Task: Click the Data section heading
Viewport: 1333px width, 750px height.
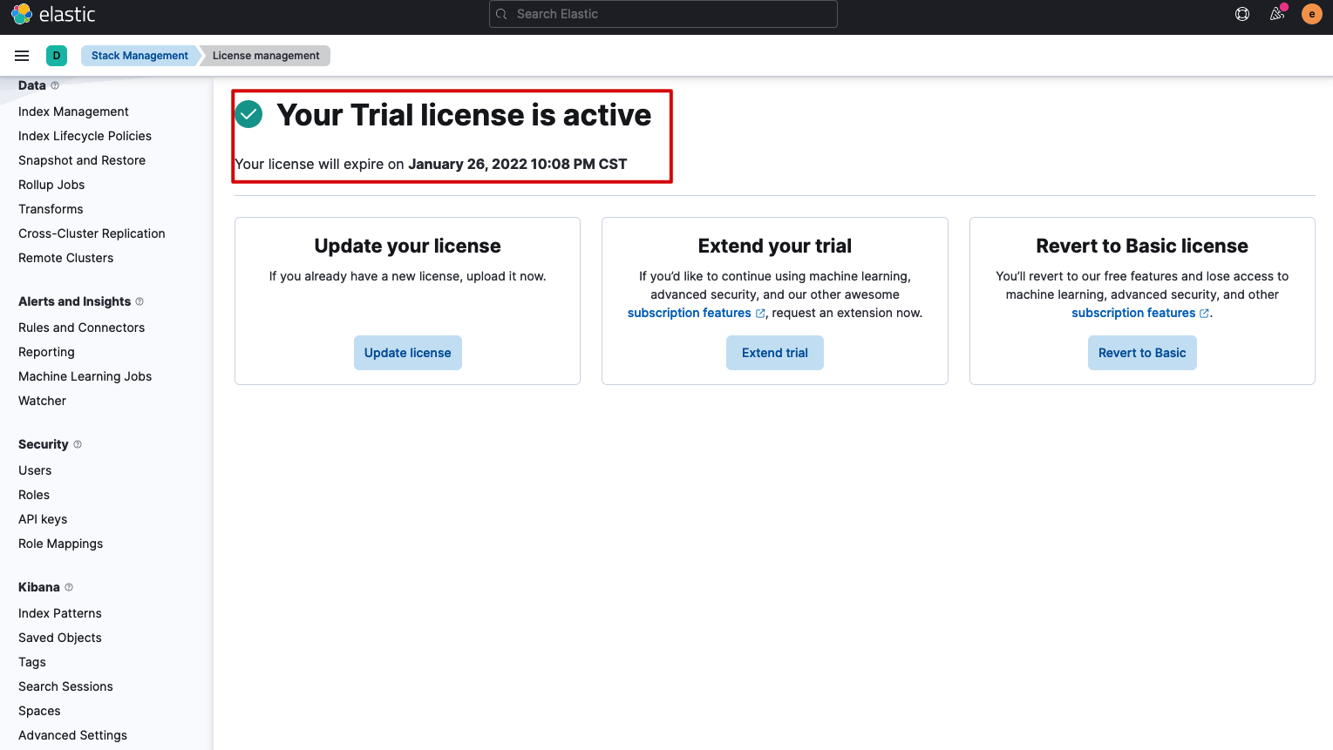Action: click(x=32, y=85)
